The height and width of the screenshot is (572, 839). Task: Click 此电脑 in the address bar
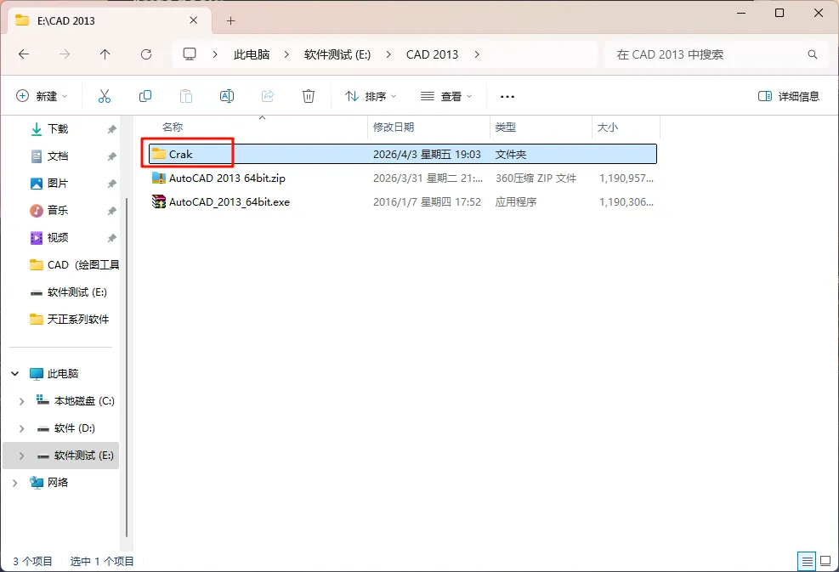coord(252,54)
